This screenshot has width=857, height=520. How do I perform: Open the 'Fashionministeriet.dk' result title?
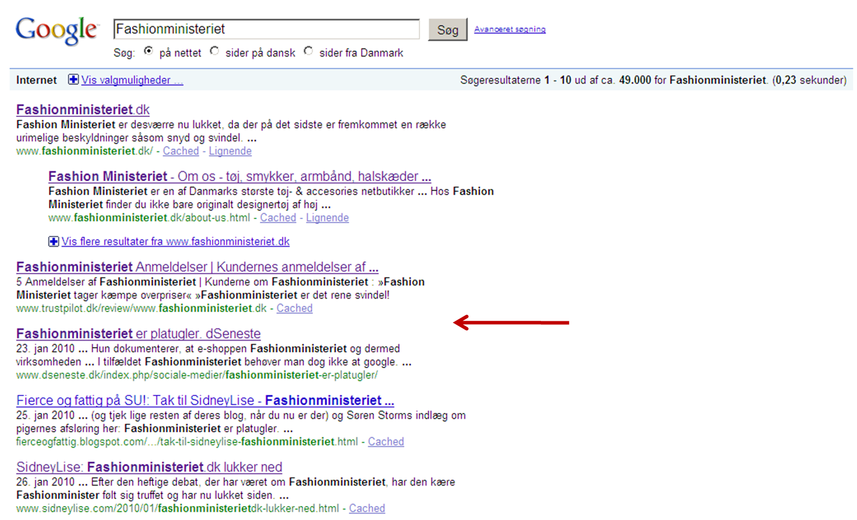83,110
